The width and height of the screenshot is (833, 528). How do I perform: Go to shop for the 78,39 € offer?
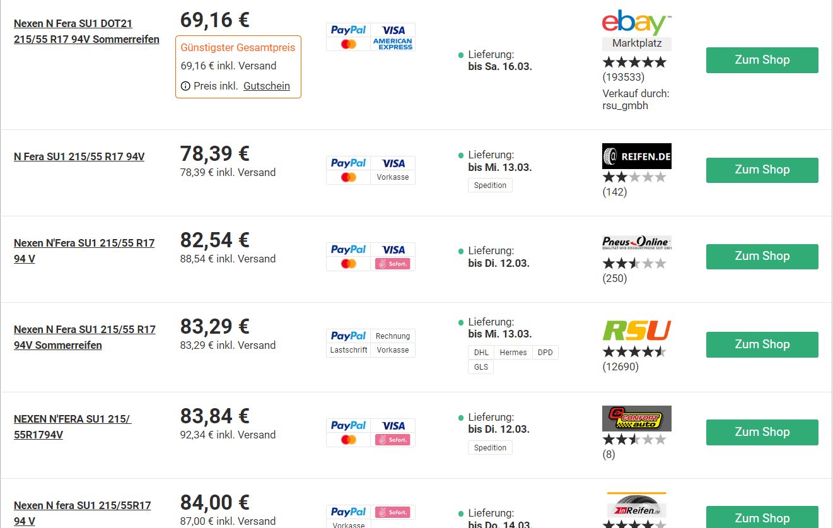(x=762, y=170)
